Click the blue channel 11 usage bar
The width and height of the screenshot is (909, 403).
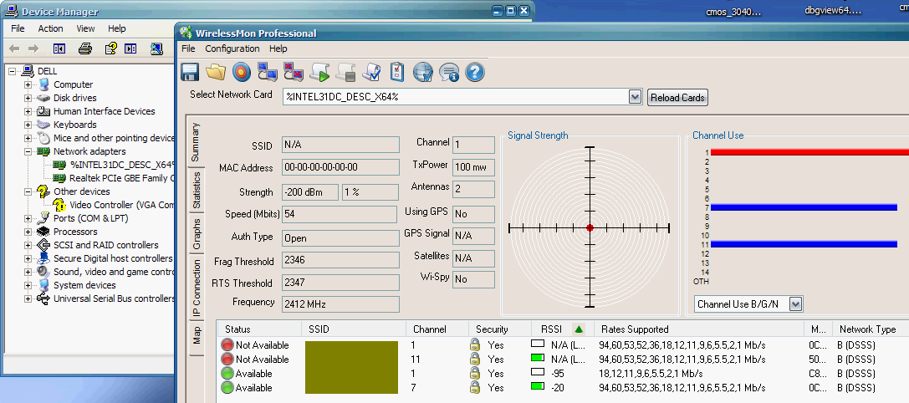804,244
